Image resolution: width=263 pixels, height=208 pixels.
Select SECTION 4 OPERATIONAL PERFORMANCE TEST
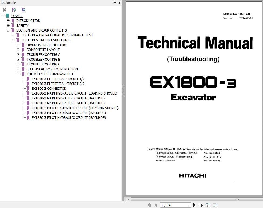57,35
